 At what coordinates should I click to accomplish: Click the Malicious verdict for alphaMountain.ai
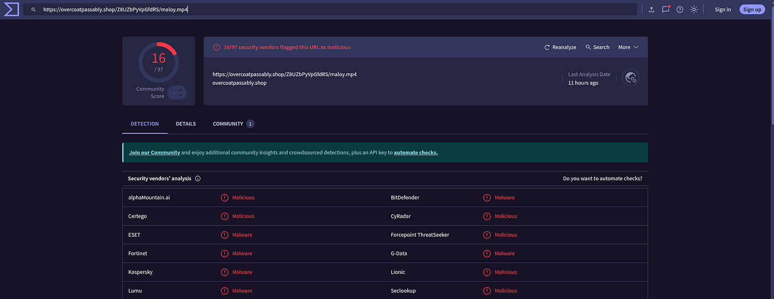(x=243, y=197)
